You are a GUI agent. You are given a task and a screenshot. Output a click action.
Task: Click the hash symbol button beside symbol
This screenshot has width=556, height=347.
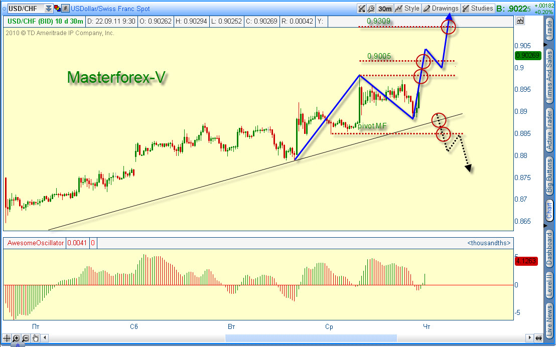point(65,9)
